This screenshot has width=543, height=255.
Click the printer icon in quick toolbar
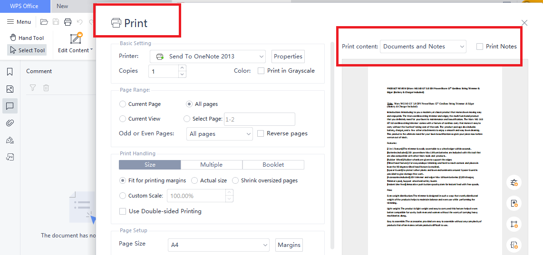pos(68,22)
